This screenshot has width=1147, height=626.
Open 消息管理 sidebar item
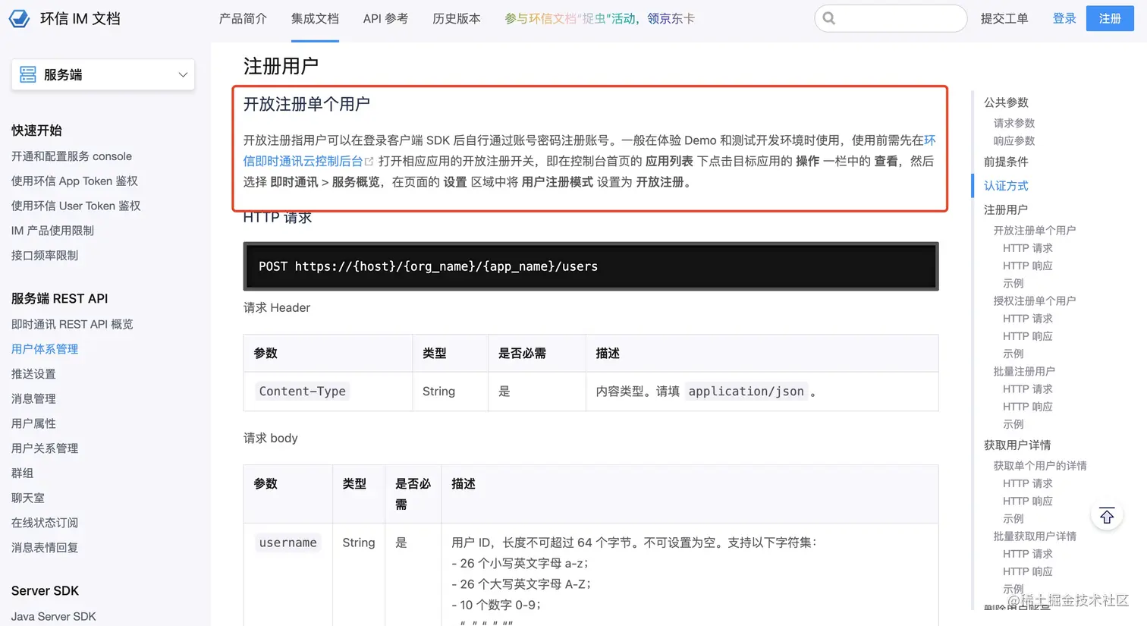(x=33, y=398)
